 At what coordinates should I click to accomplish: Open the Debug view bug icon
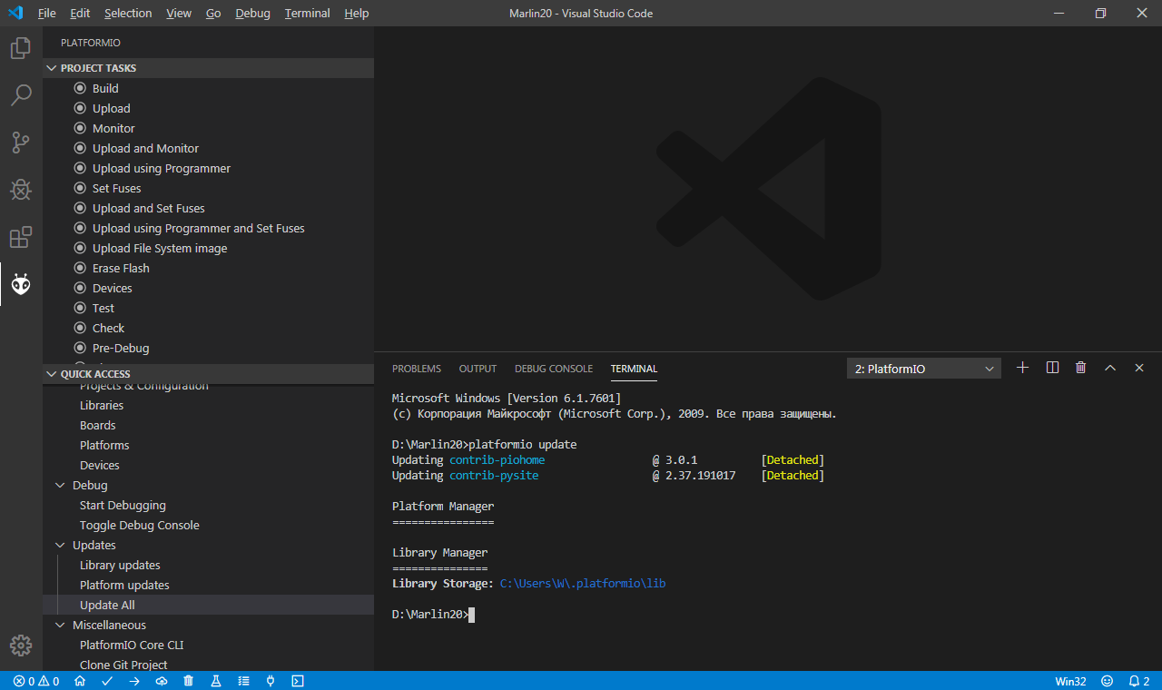tap(21, 189)
